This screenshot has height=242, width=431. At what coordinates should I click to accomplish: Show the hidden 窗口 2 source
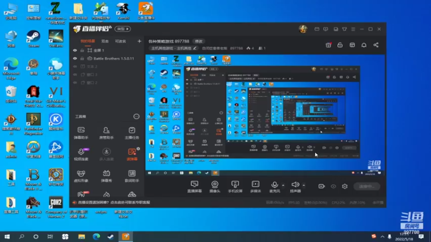point(75,83)
